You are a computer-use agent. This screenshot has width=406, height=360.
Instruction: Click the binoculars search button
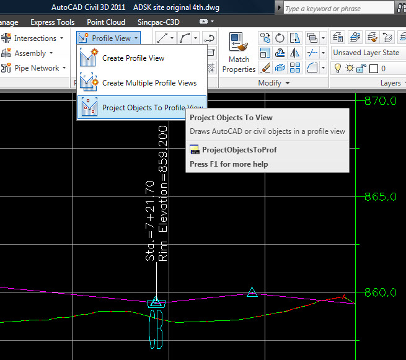(x=401, y=8)
